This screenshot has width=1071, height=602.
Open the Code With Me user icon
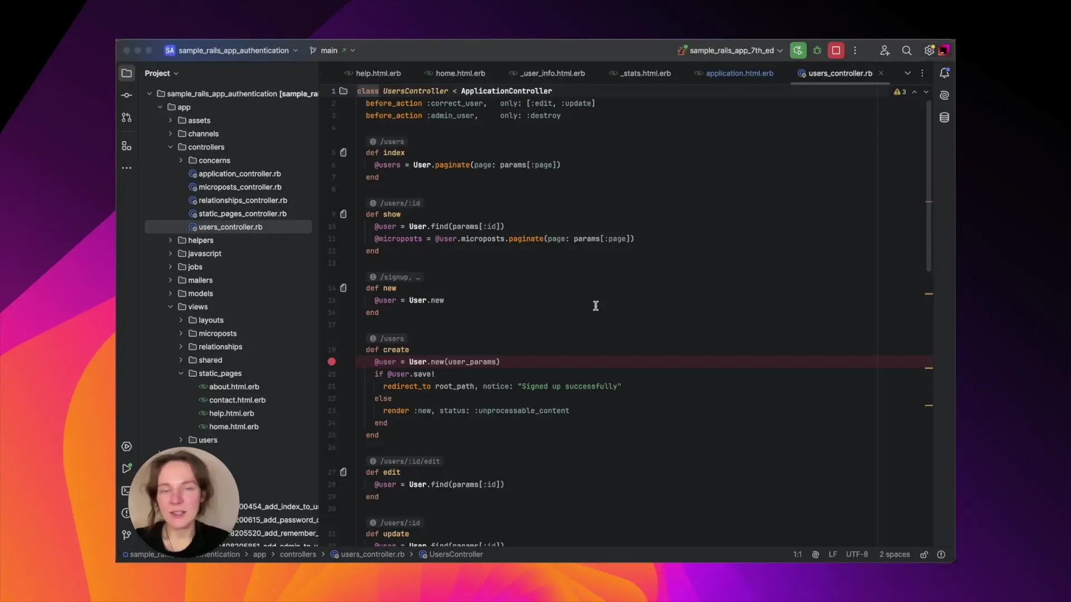click(885, 50)
